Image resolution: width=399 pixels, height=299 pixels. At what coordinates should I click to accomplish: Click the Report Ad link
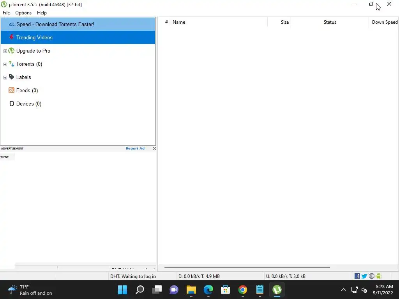click(135, 148)
